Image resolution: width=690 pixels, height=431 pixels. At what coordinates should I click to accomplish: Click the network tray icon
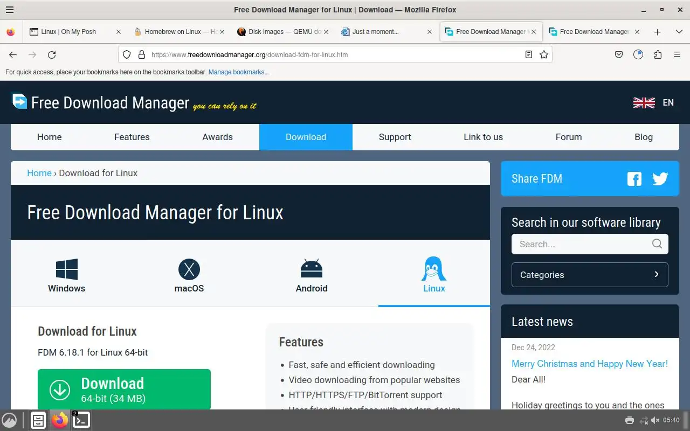pos(643,420)
